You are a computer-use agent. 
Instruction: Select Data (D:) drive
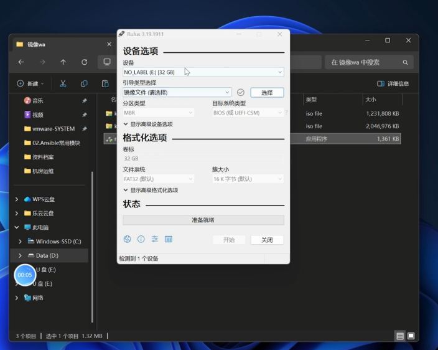(x=43, y=255)
